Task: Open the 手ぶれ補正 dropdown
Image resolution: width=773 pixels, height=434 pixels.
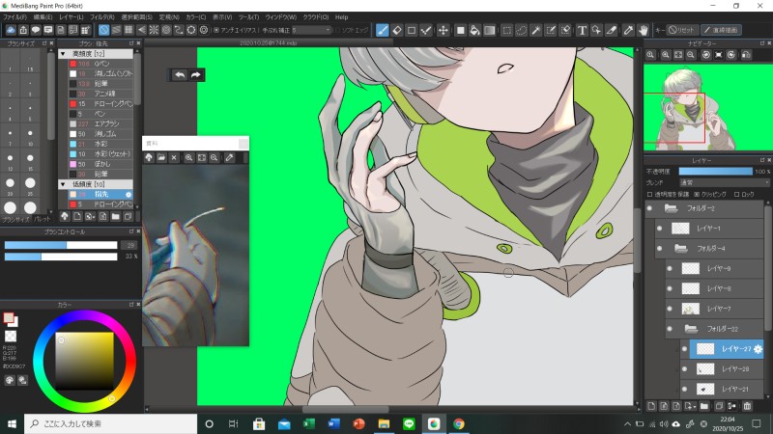Action: coord(312,30)
